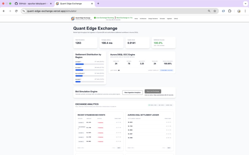Viewport: 249px width, 155px height.
Task: Open the GitHub nav link
Action: [176, 19]
